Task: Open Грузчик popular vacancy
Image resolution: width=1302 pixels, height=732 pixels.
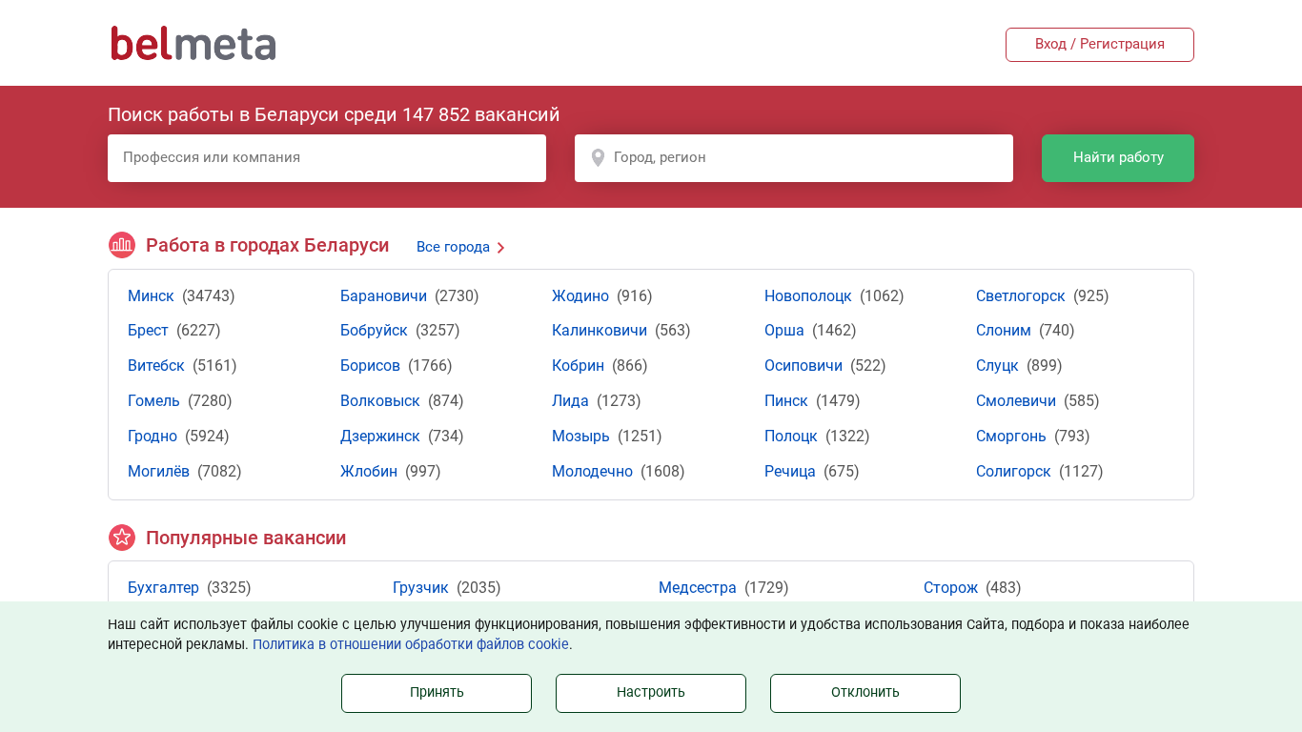Action: click(x=420, y=588)
